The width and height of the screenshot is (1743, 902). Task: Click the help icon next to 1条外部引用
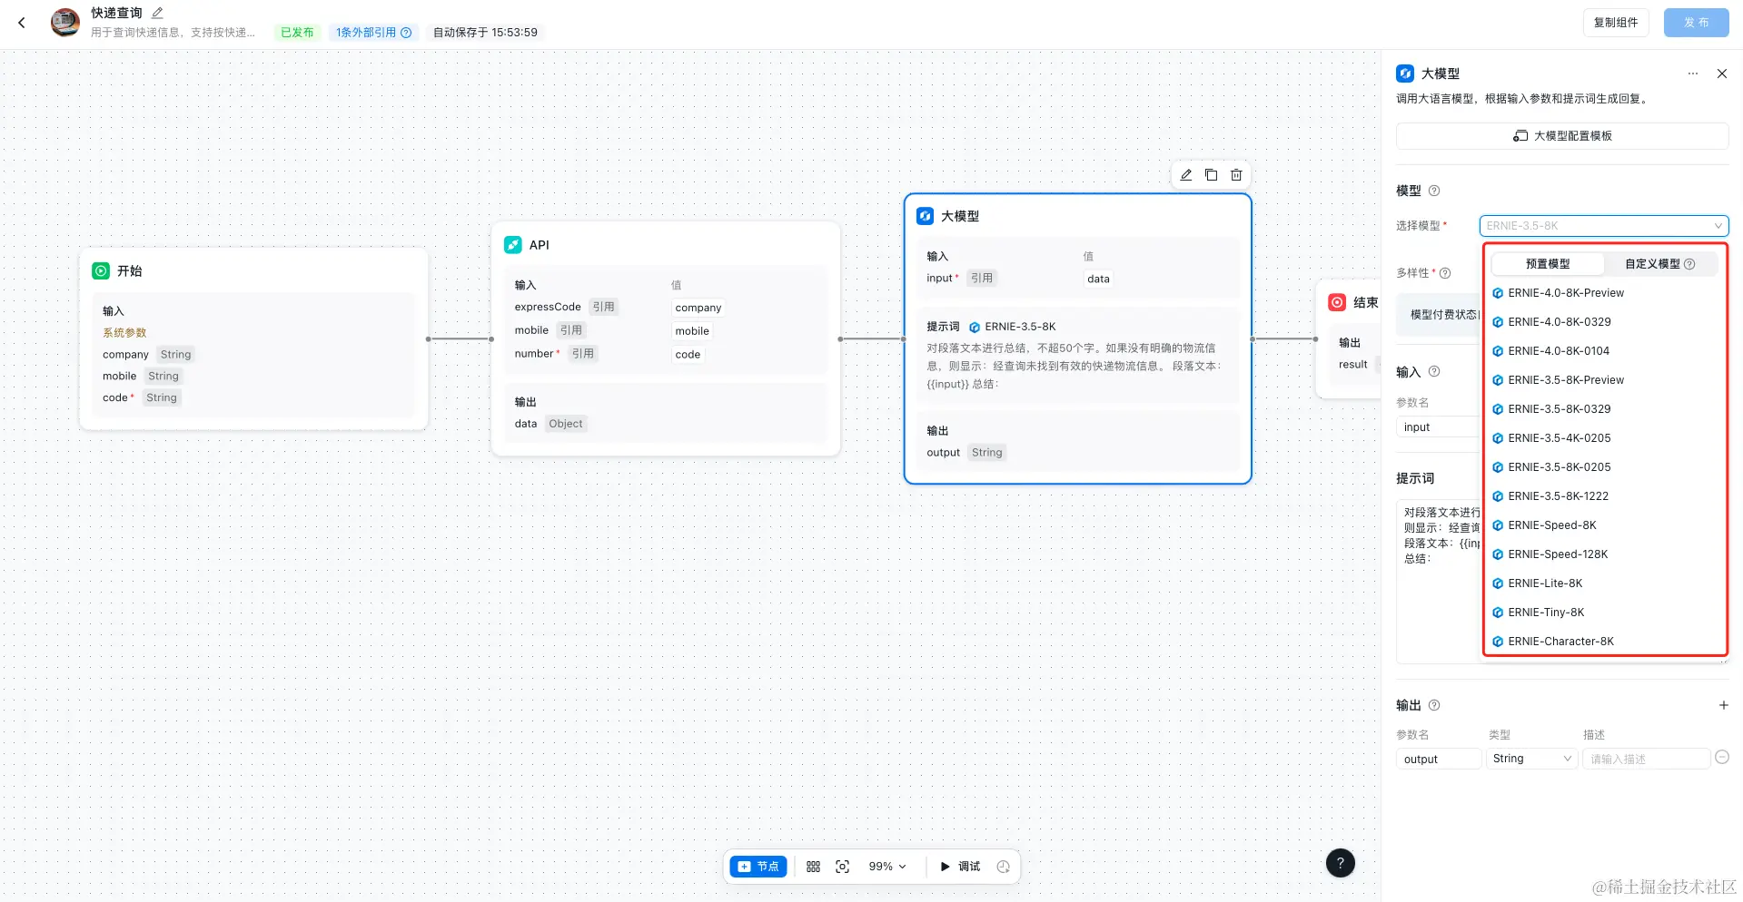point(406,33)
